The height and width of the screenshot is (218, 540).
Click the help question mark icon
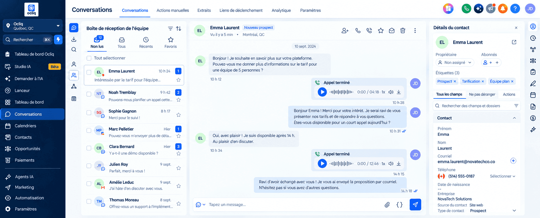click(515, 9)
